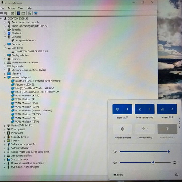Enable Airplane mode
Viewport: 182px width, 182px height.
coord(123,129)
